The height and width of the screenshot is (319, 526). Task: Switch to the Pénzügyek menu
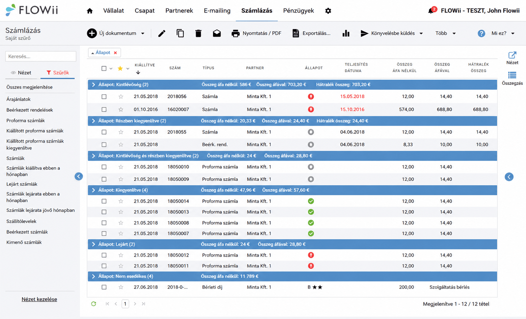pos(298,11)
